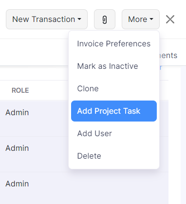
Task: Click the paperclip attachment icon
Action: (105, 20)
